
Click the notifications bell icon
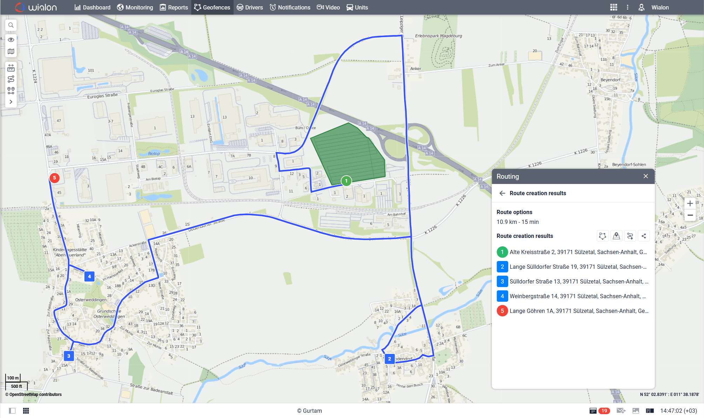click(273, 7)
